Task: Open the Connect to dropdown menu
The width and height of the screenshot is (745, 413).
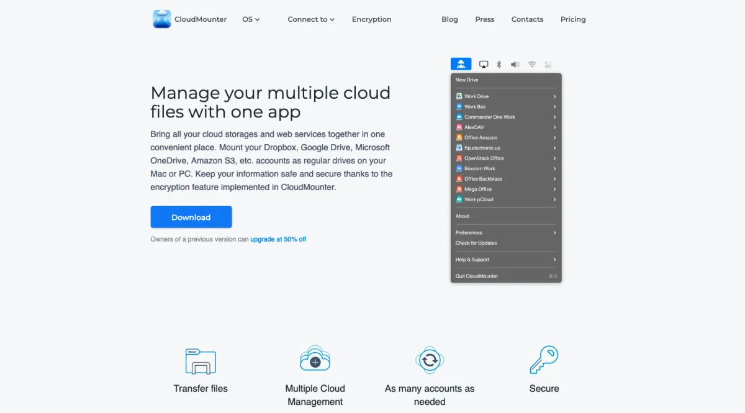Action: (x=311, y=19)
